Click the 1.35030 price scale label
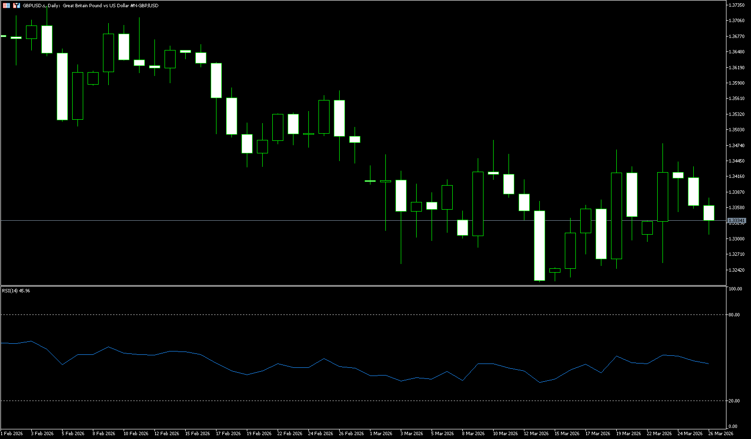 pyautogui.click(x=737, y=130)
